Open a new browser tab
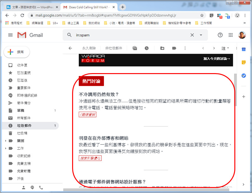This screenshot has width=252, height=193. (123, 7)
